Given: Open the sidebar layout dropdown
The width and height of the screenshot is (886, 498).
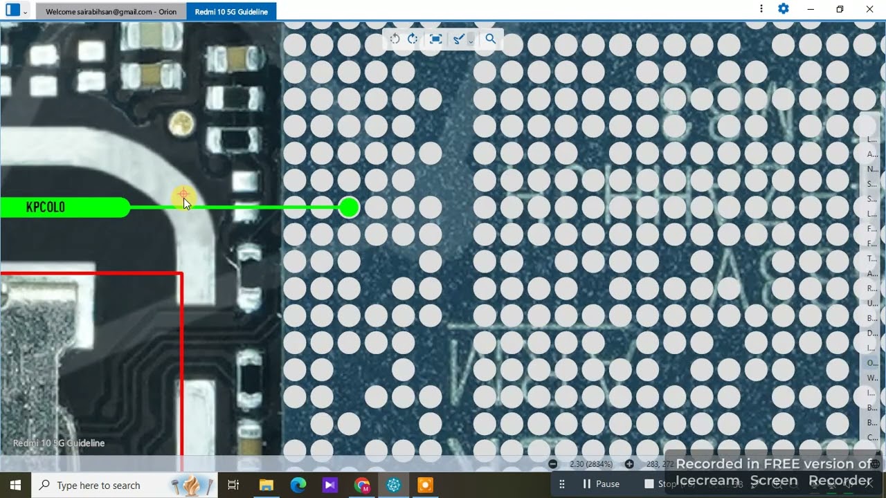Looking at the screenshot, I should (x=26, y=11).
